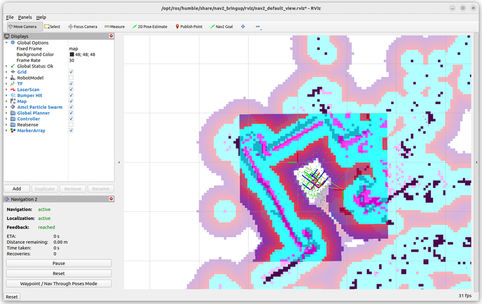Collapse the Global Options tree item

[6, 43]
